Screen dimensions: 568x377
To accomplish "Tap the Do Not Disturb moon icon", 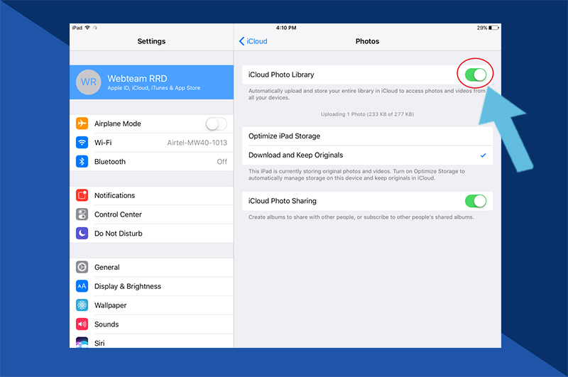I will coord(82,233).
